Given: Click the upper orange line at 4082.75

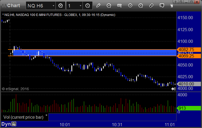Looking at the screenshot, I should (92, 49).
